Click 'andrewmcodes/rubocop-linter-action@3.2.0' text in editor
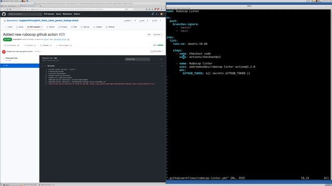This screenshot has height=186, width=332. [222, 67]
